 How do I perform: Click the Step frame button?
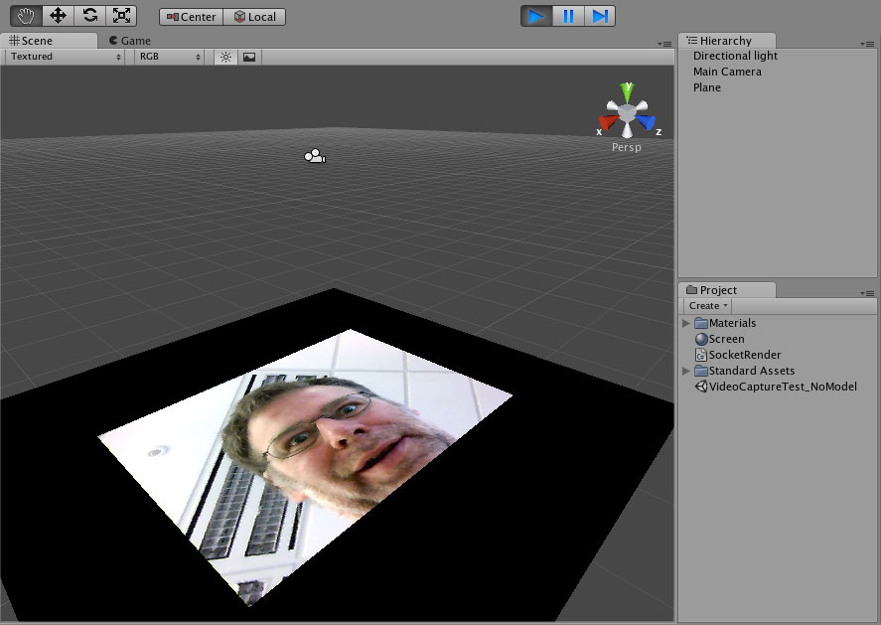[x=601, y=15]
